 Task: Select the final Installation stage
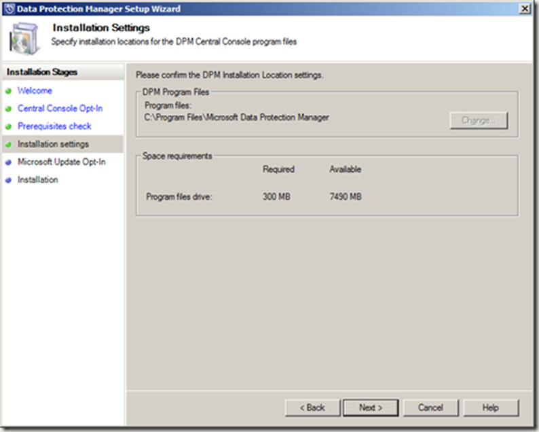pos(38,179)
